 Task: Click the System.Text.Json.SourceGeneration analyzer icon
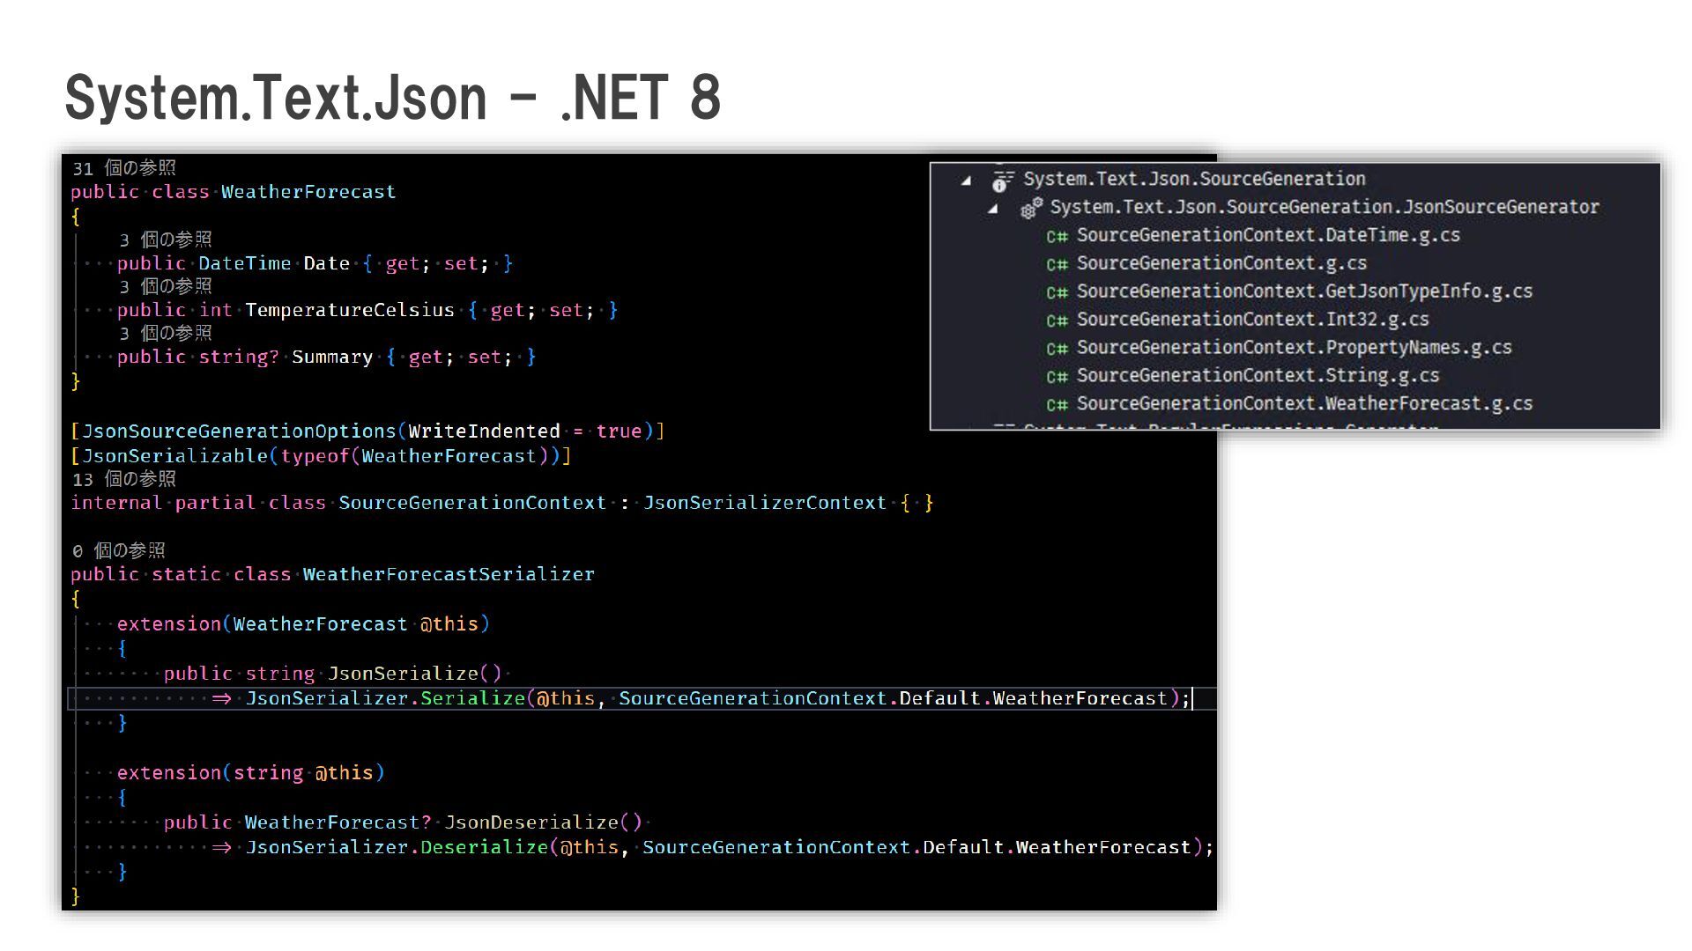tap(1002, 181)
